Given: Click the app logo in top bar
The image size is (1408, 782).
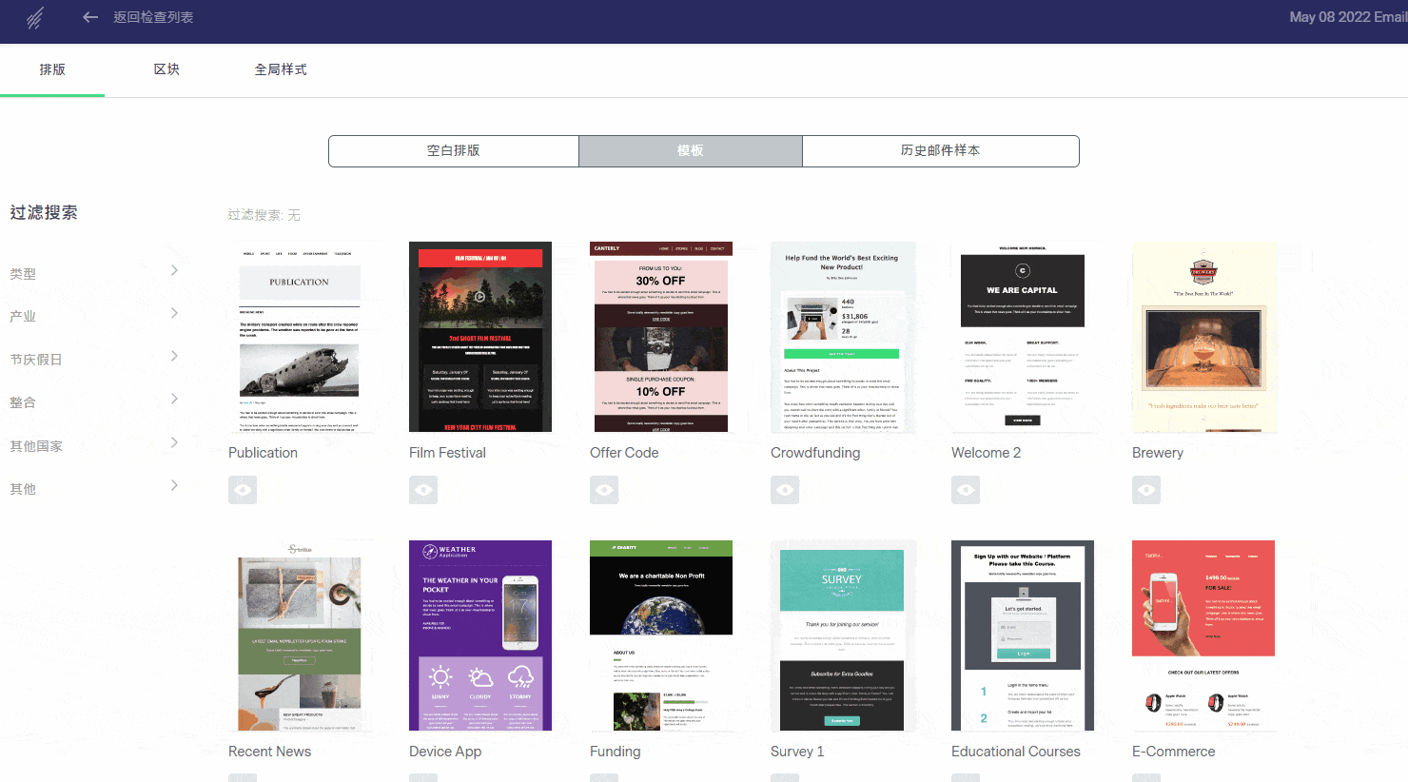Looking at the screenshot, I should click(x=35, y=18).
